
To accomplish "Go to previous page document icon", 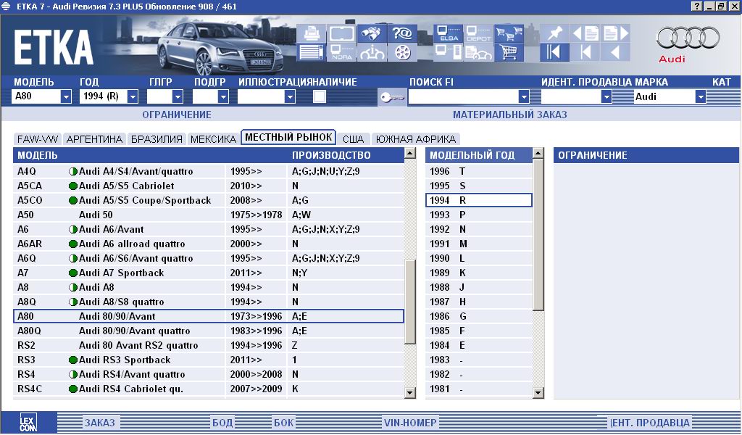I will click(x=585, y=33).
